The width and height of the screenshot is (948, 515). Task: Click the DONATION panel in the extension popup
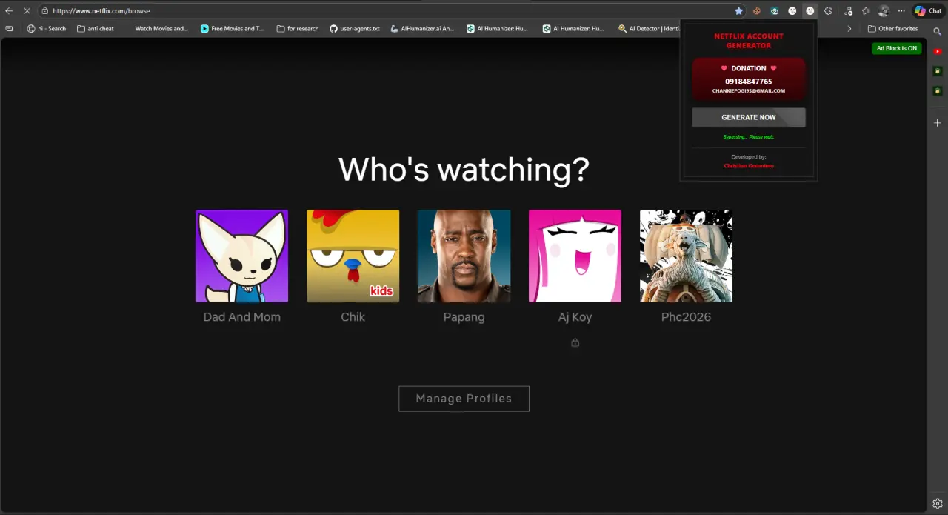748,79
